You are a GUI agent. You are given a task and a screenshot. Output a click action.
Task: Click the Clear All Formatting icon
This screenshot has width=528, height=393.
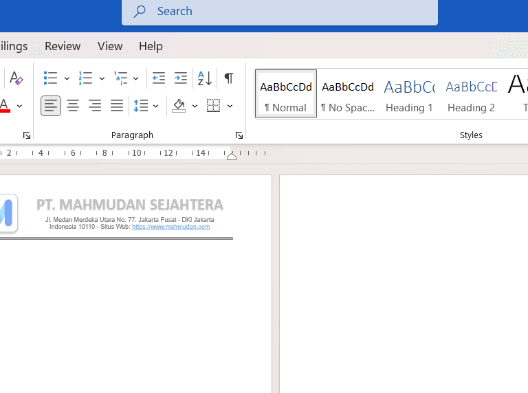click(16, 78)
